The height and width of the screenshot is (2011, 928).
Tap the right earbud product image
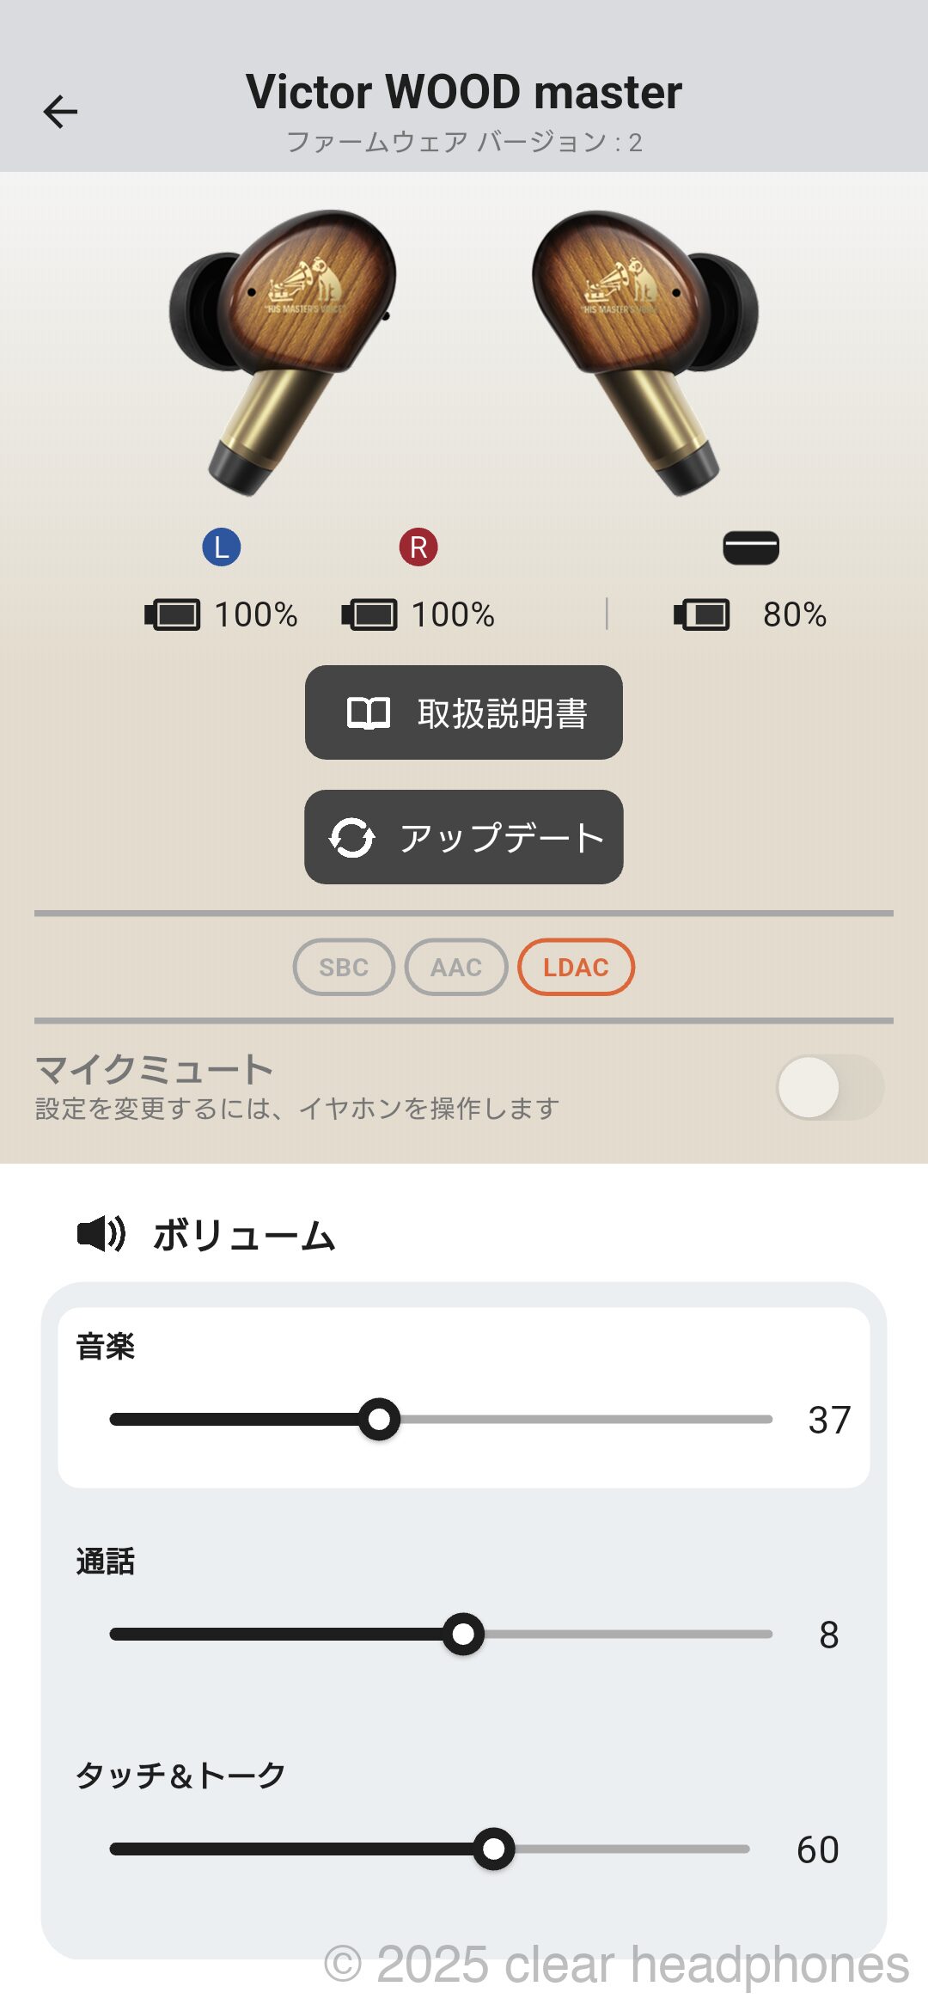[644, 344]
